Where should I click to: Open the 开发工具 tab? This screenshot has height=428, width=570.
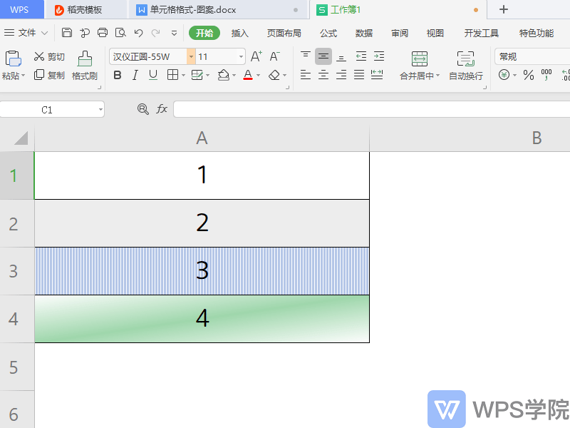pyautogui.click(x=482, y=33)
